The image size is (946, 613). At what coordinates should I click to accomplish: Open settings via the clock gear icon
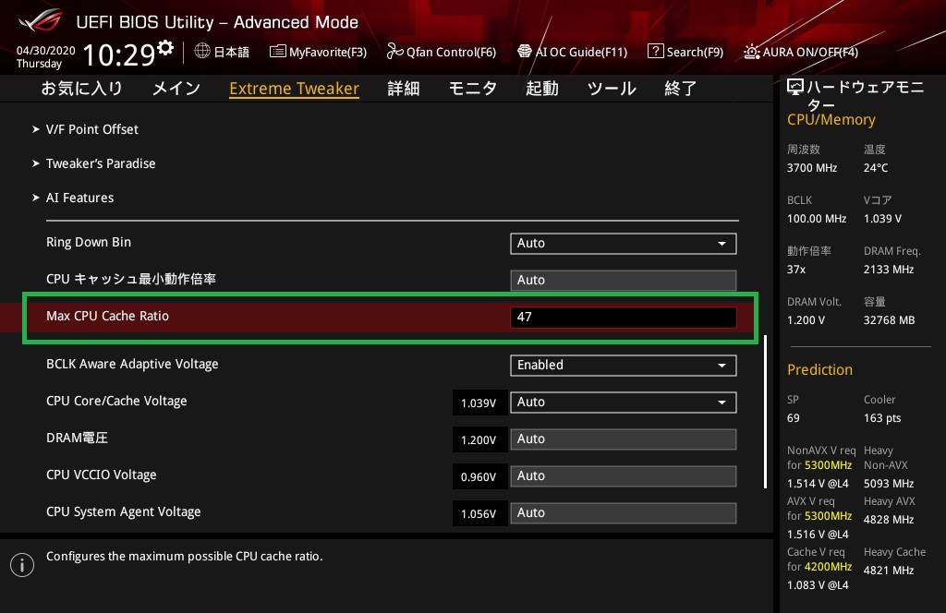[x=165, y=47]
